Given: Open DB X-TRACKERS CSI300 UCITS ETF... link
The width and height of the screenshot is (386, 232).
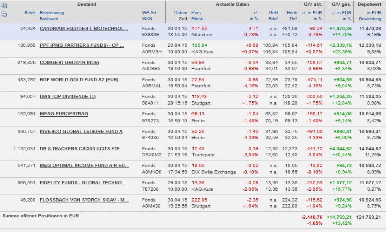Looking at the screenshot, I should pos(82,149).
